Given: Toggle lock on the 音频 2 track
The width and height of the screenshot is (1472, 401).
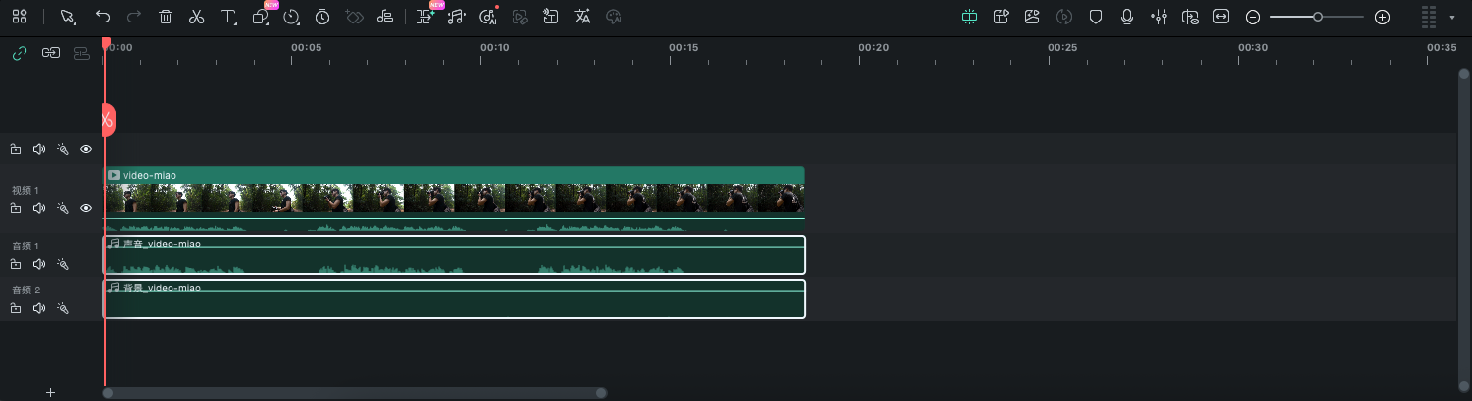Looking at the screenshot, I should 16,308.
